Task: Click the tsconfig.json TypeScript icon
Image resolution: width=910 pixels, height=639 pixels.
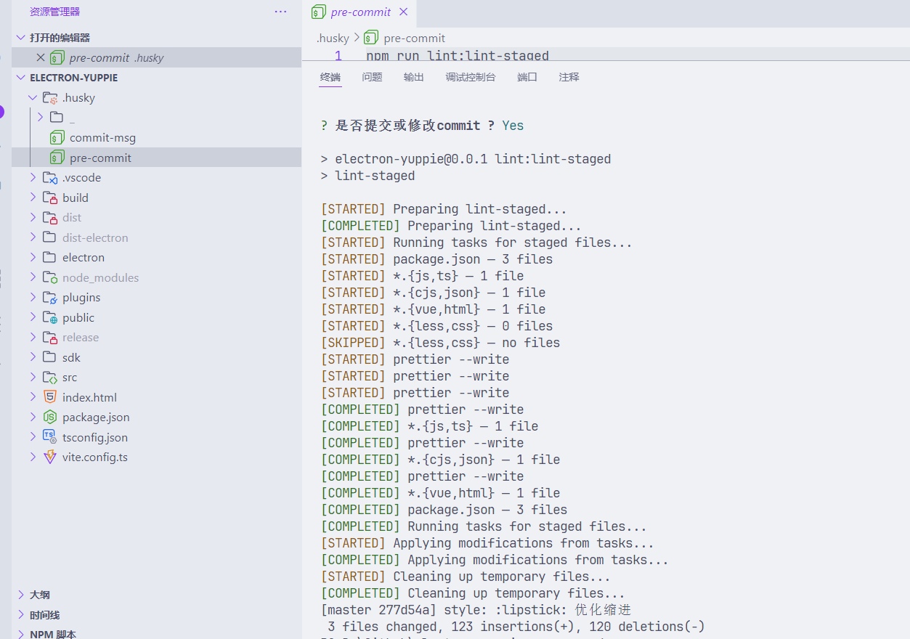Action: (x=49, y=437)
